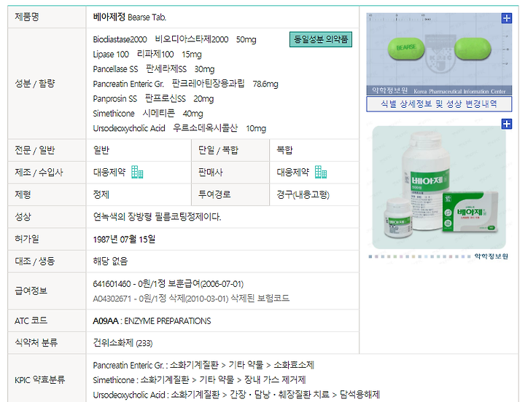Open 건위소화제 (233) classification

(123, 343)
